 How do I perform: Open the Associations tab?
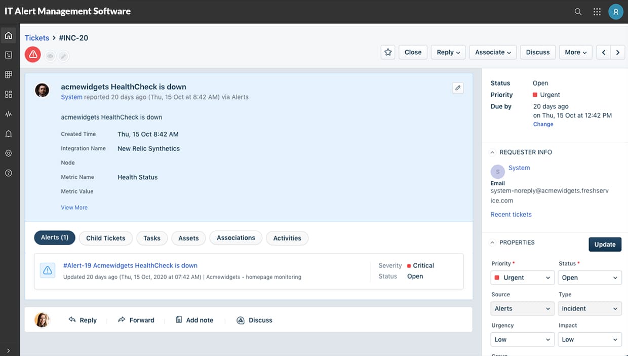tap(235, 238)
